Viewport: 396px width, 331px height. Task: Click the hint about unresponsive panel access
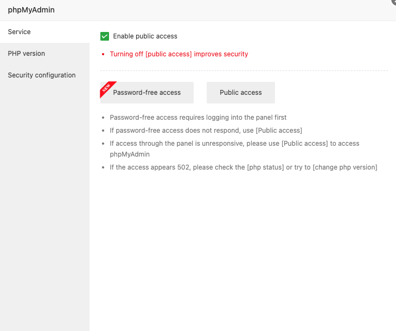pos(234,144)
